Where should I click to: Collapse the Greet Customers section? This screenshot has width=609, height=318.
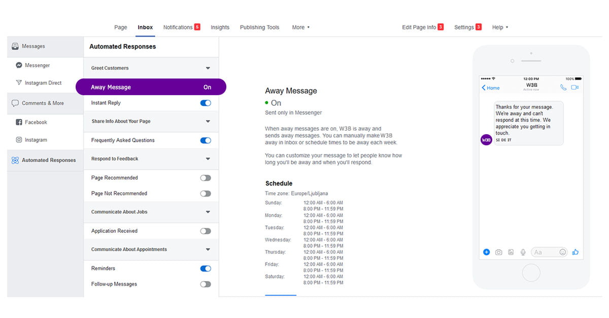208,68
